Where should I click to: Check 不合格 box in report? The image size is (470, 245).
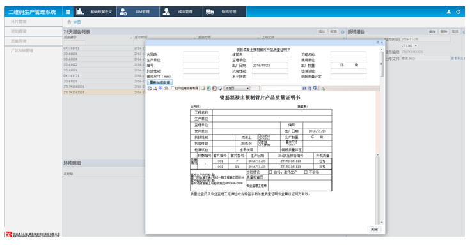coord(306,172)
